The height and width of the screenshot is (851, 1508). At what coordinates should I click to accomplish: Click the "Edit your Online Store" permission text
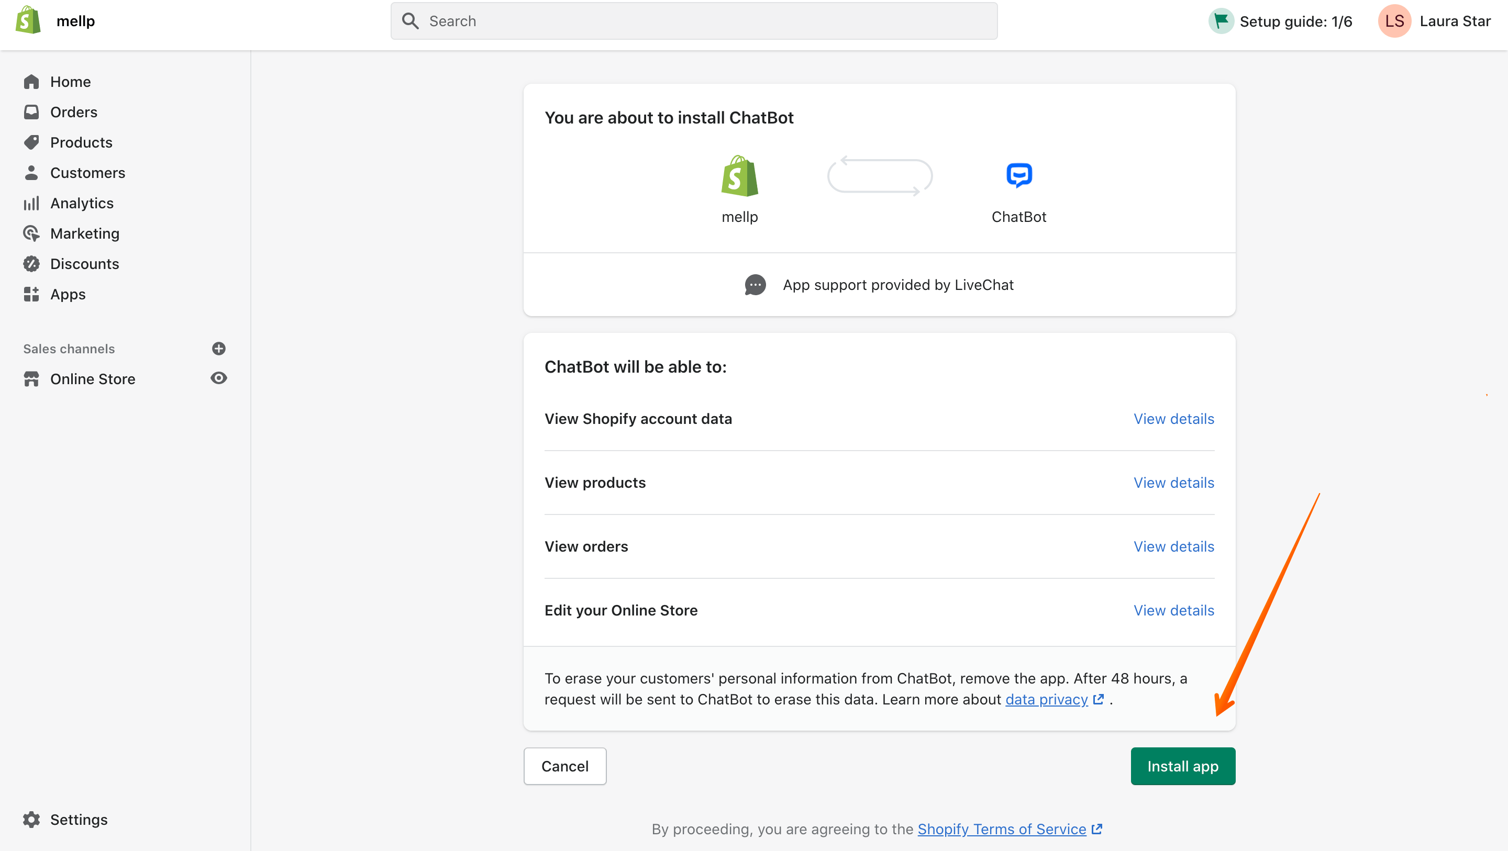coord(620,610)
